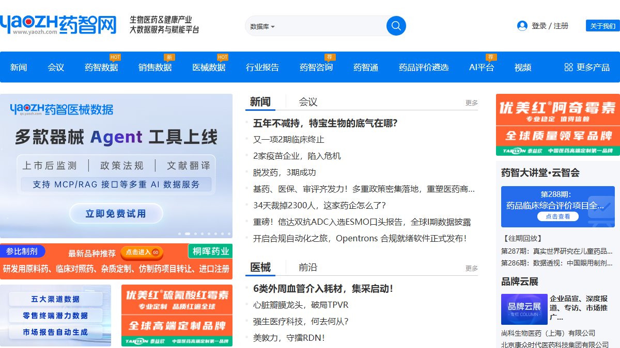Click 更多 beside the 医械 tab
Screen dimensions: 620x348
click(x=472, y=268)
